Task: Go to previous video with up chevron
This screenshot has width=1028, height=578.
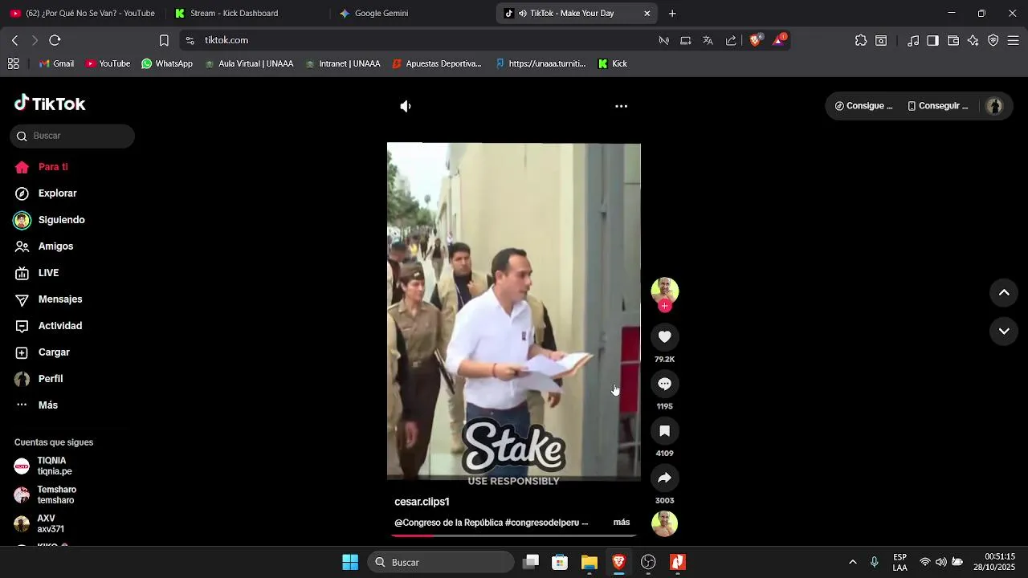Action: (1004, 293)
